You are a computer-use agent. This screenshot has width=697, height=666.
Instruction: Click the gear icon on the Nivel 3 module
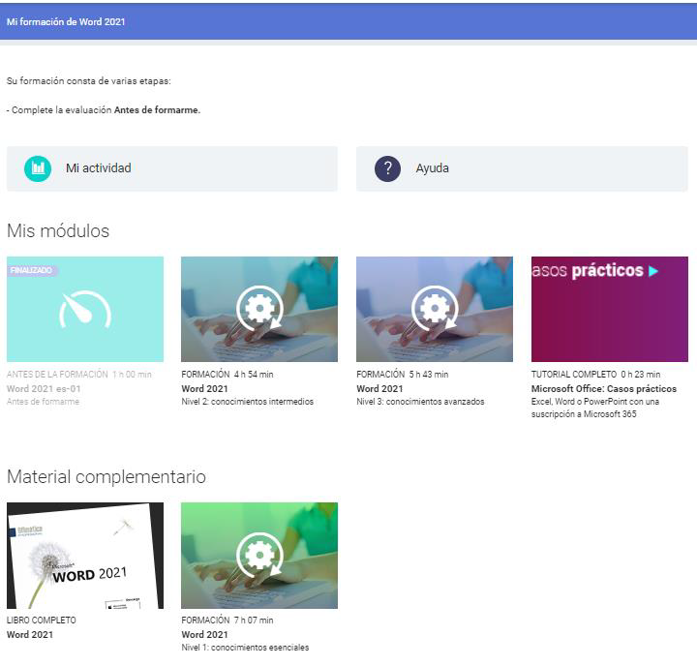tap(435, 309)
